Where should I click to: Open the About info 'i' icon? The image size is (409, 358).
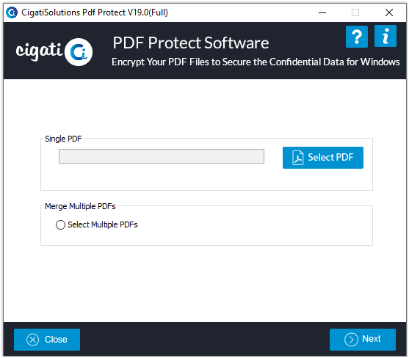click(x=386, y=36)
